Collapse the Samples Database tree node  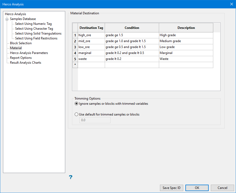coord(7,19)
